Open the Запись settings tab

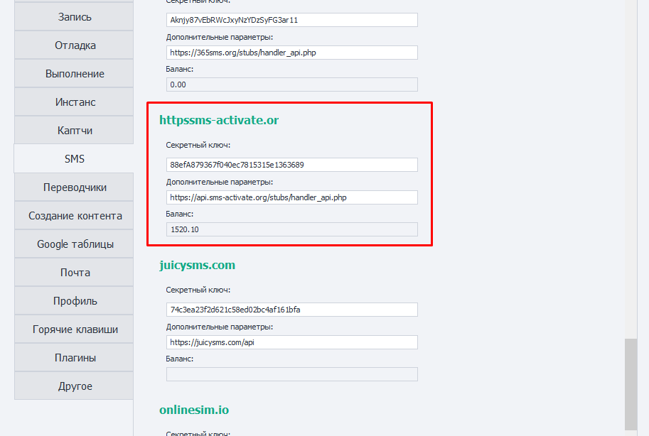tap(74, 16)
